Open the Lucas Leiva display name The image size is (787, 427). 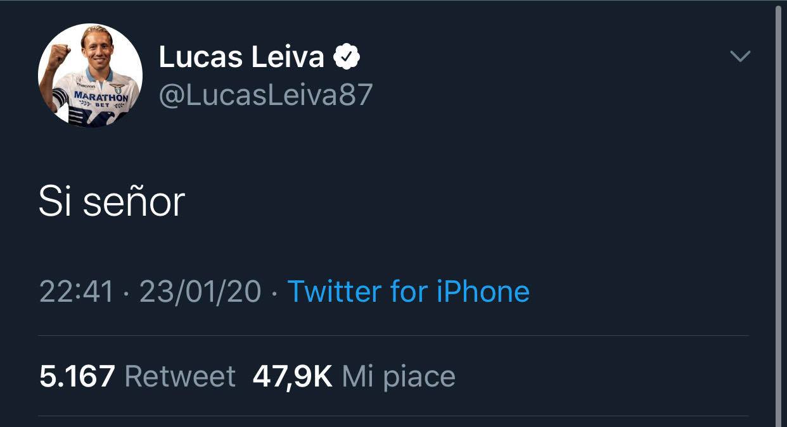coord(241,57)
